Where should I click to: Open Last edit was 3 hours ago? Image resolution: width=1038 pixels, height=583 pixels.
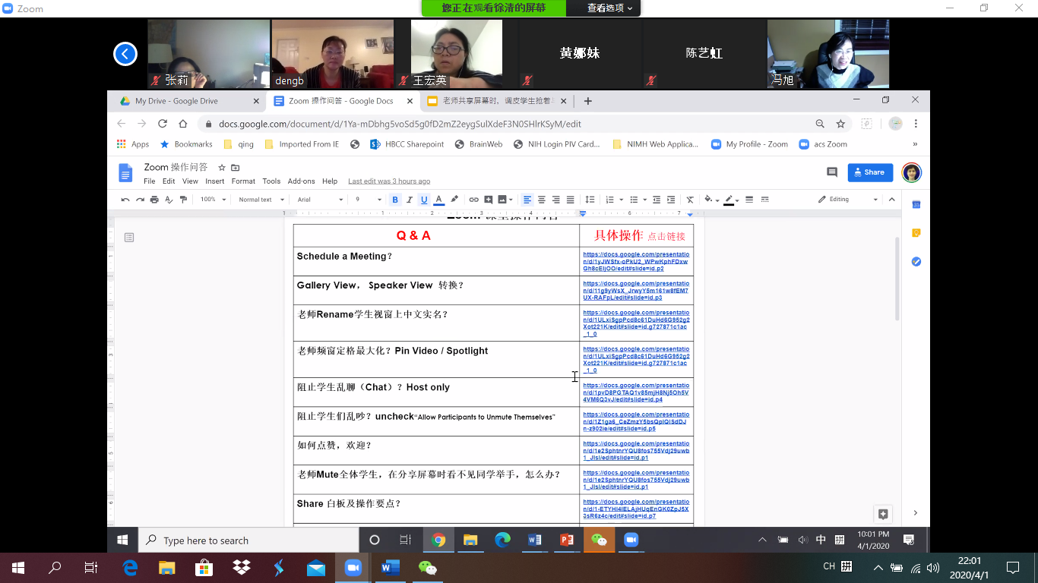click(389, 181)
